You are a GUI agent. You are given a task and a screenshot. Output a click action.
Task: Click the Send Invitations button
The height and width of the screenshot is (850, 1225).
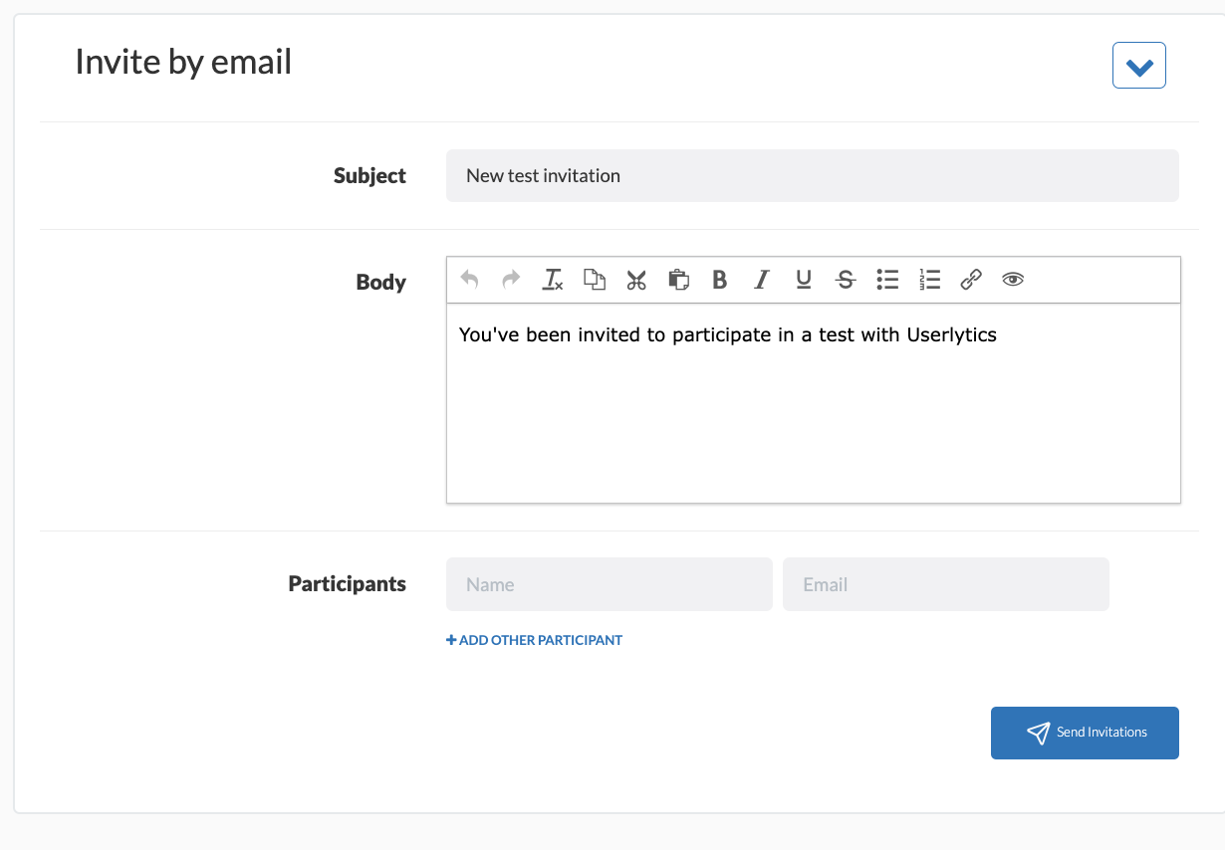pyautogui.click(x=1085, y=732)
